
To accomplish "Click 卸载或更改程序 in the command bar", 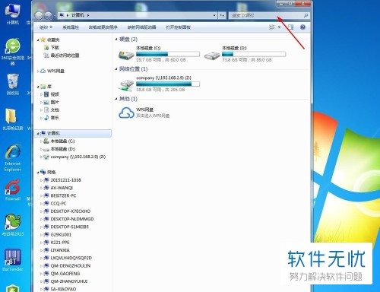I will (103, 27).
